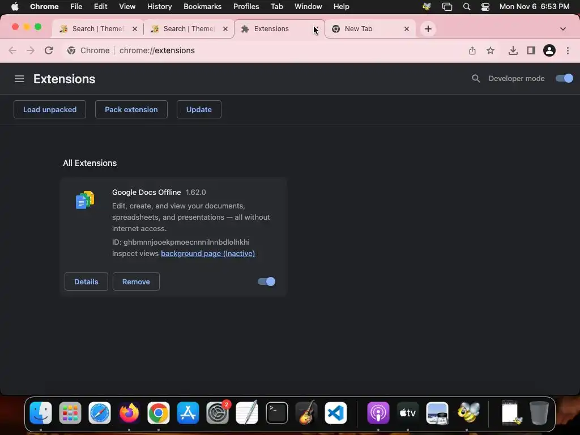
Task: Open the Apple menu
Action: (15, 7)
